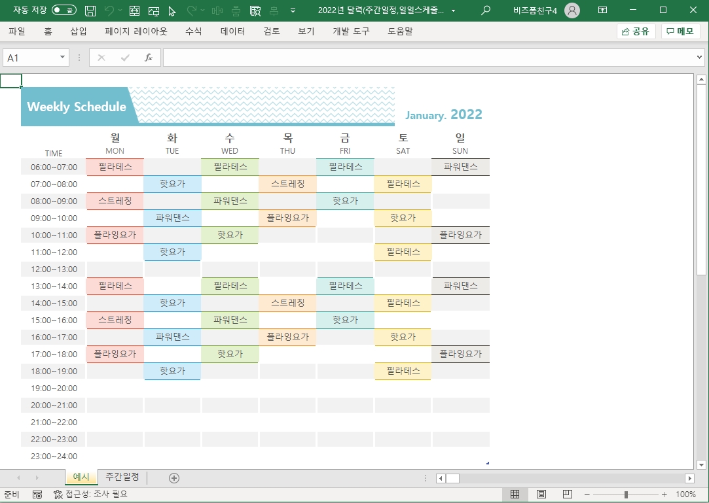The image size is (709, 503).
Task: Click the macro recording status bar icon
Action: [37, 494]
